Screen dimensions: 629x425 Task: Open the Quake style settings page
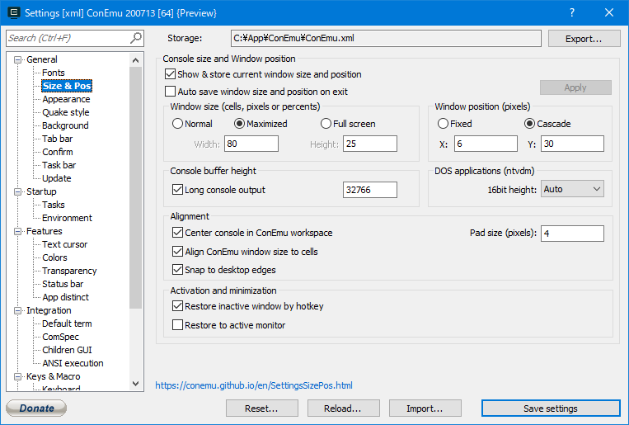[66, 112]
